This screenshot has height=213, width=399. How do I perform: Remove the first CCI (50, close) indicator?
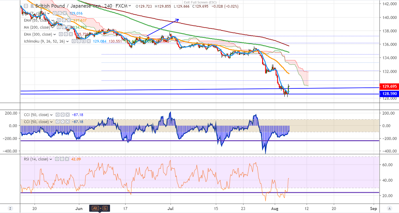(x=67, y=115)
